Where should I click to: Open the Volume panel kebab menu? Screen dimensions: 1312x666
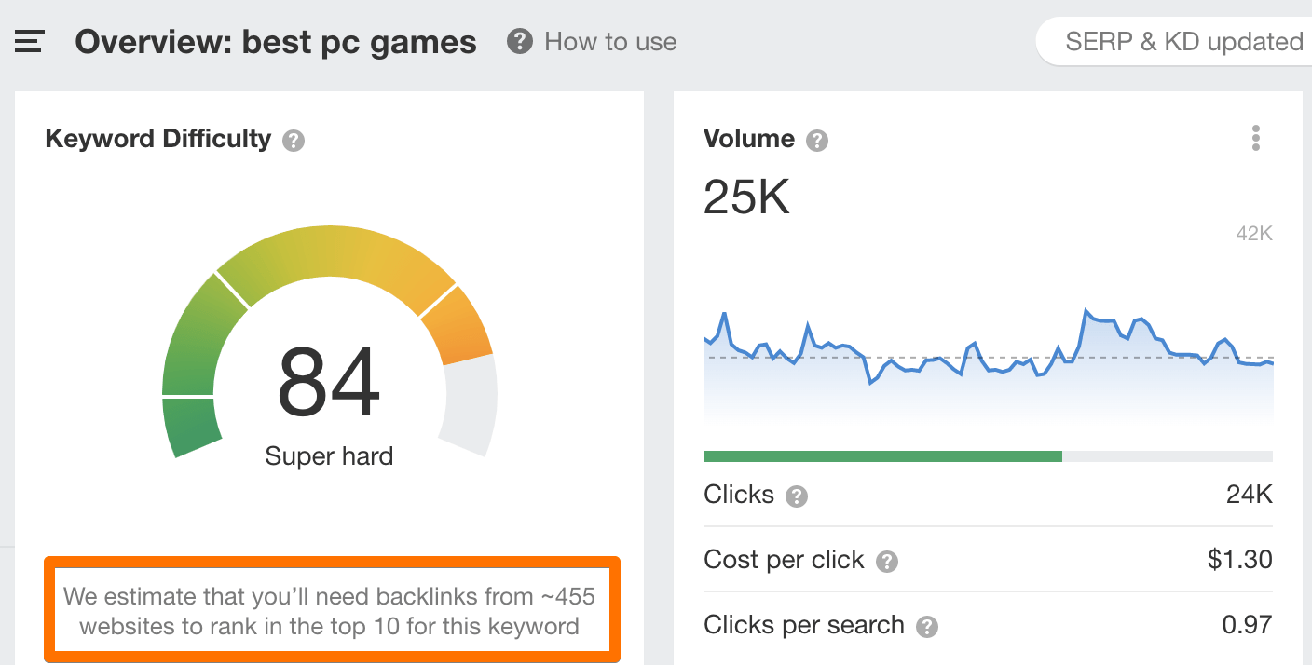pyautogui.click(x=1255, y=138)
